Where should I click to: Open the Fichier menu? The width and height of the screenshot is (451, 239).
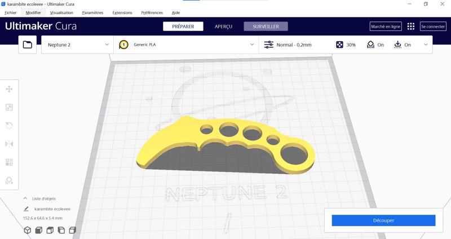click(11, 12)
